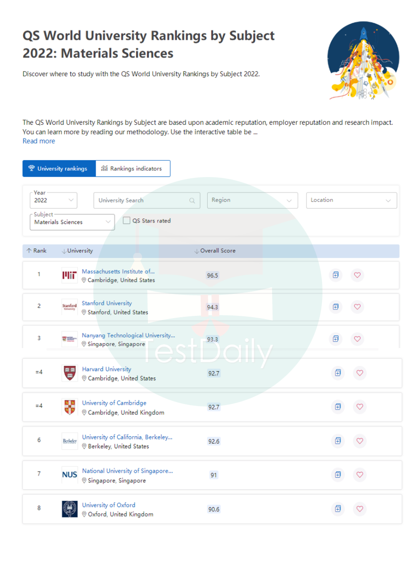Open the Year dropdown showing 2022
This screenshot has width=420, height=584.
point(54,200)
